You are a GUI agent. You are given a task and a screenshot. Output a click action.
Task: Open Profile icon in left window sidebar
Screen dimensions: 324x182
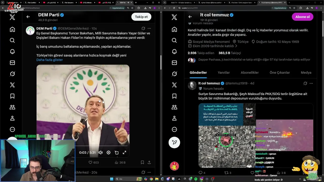coord(12,118)
